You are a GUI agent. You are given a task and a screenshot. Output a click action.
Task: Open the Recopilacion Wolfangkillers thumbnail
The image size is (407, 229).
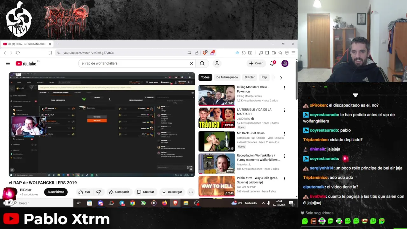coord(217,164)
